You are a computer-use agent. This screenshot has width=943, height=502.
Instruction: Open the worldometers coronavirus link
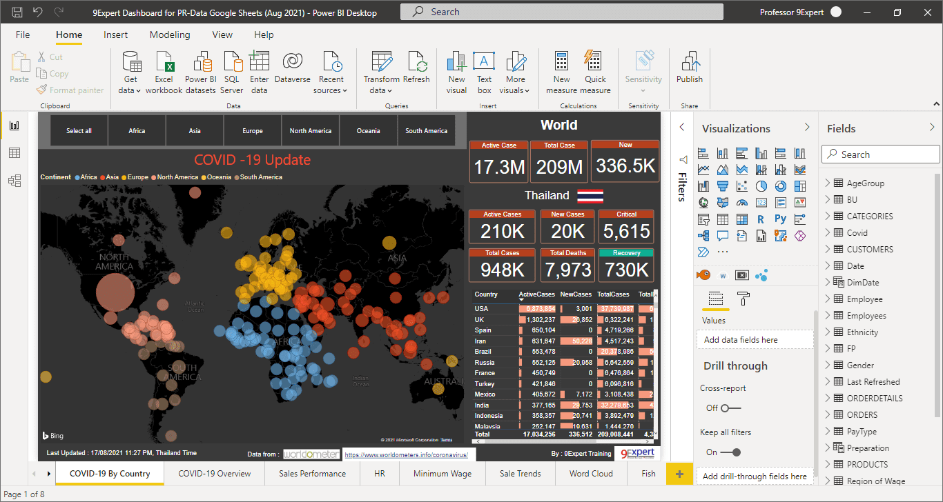409,455
